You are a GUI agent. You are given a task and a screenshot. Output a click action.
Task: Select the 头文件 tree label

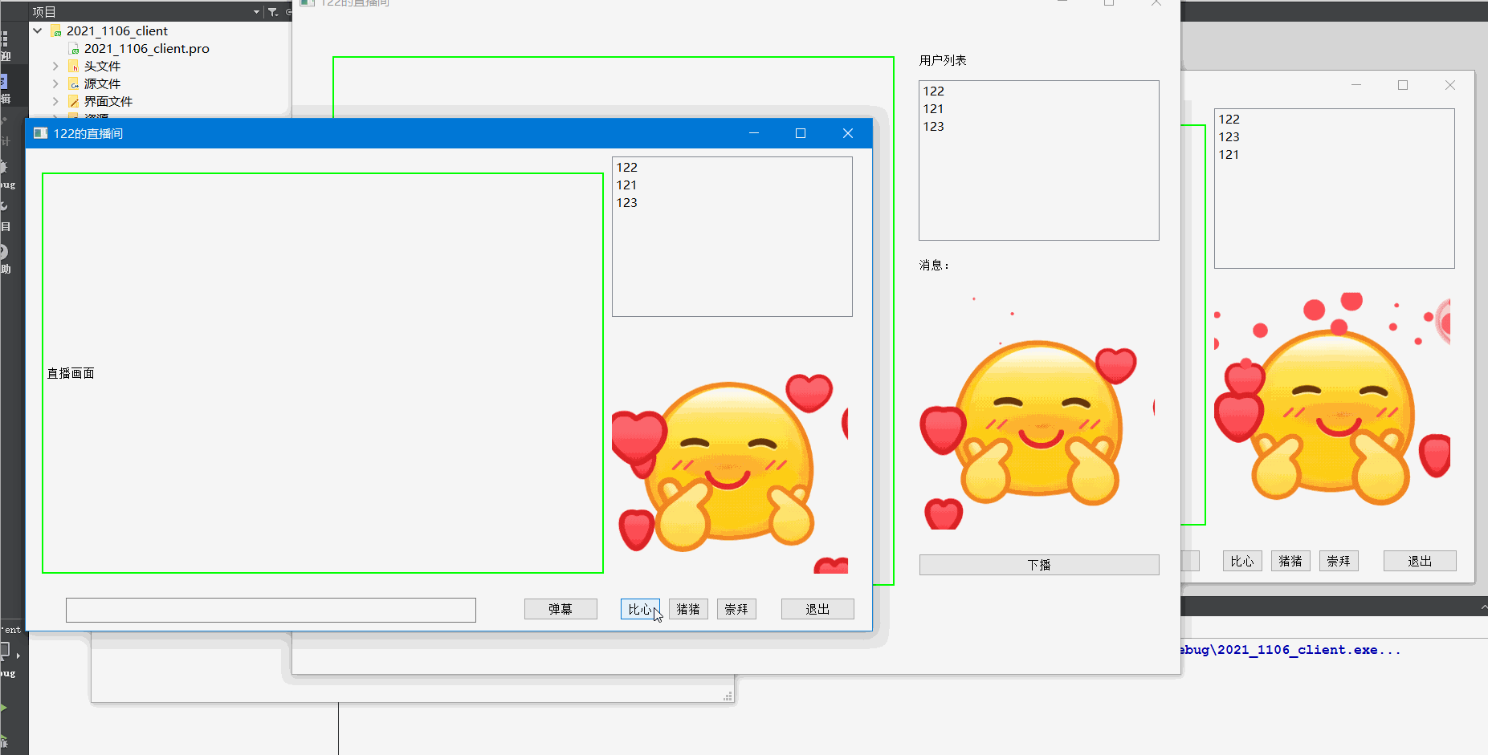(102, 66)
